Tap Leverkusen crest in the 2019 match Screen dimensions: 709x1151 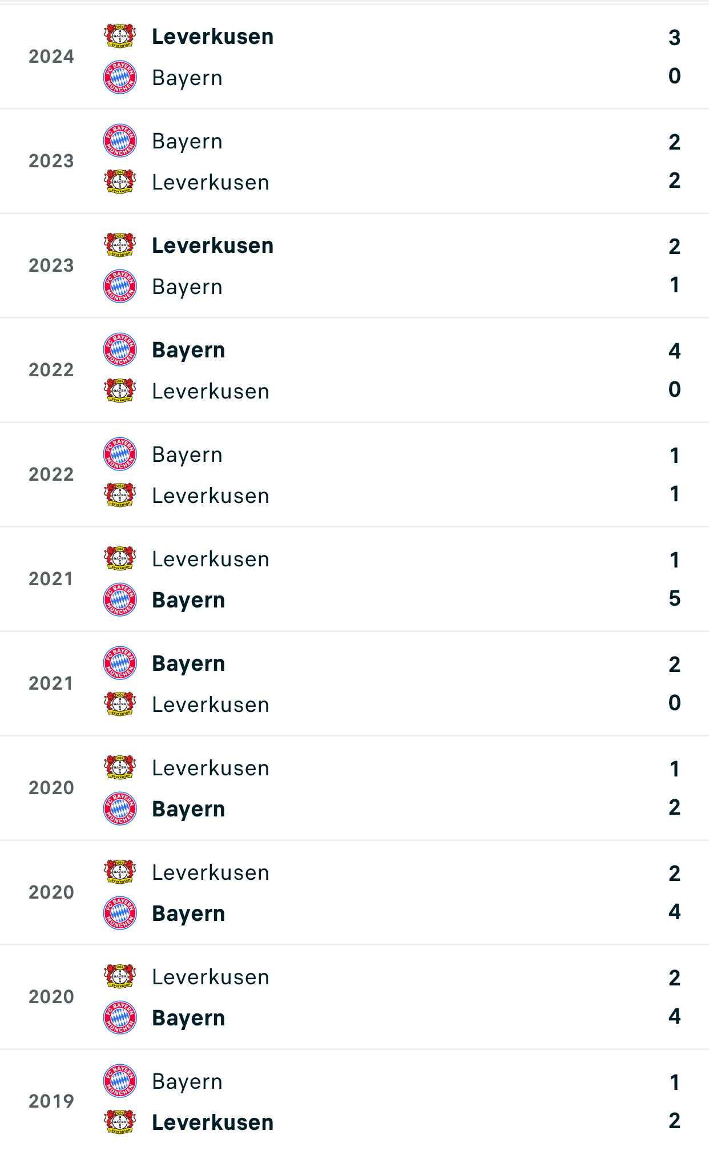coord(120,1122)
